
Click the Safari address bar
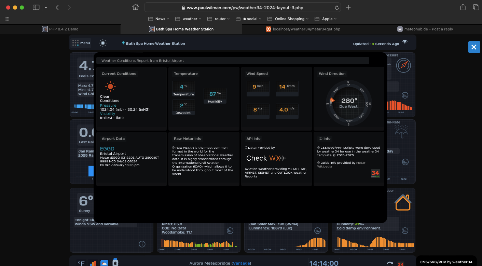coord(243,8)
